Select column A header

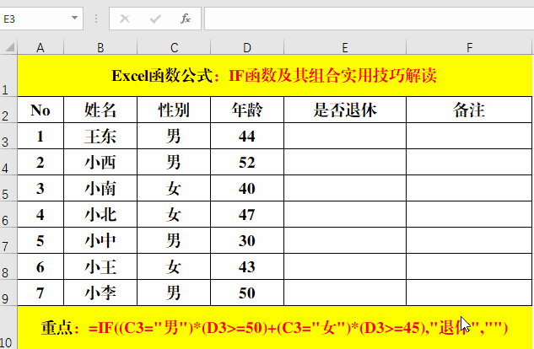[x=40, y=47]
